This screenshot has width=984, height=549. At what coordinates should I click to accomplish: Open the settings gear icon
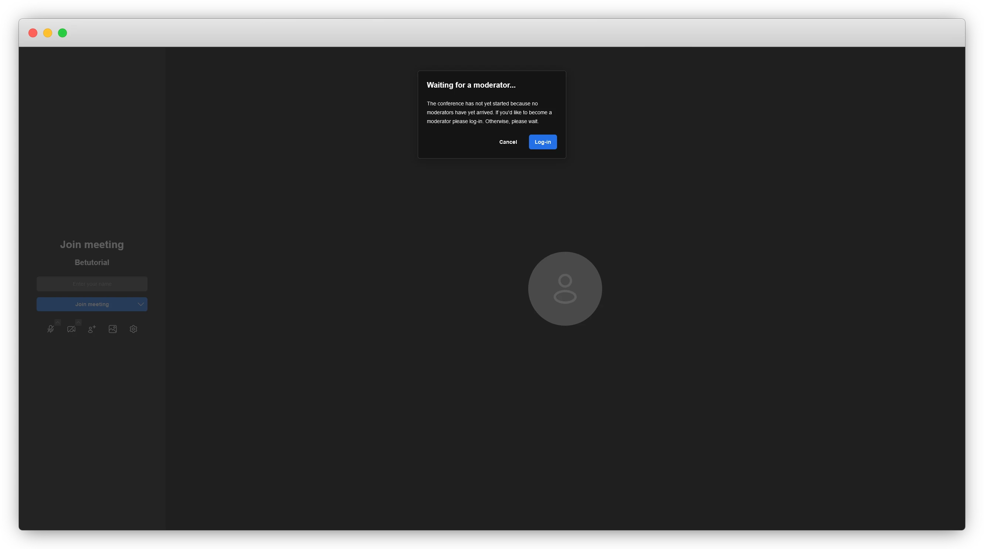tap(133, 329)
